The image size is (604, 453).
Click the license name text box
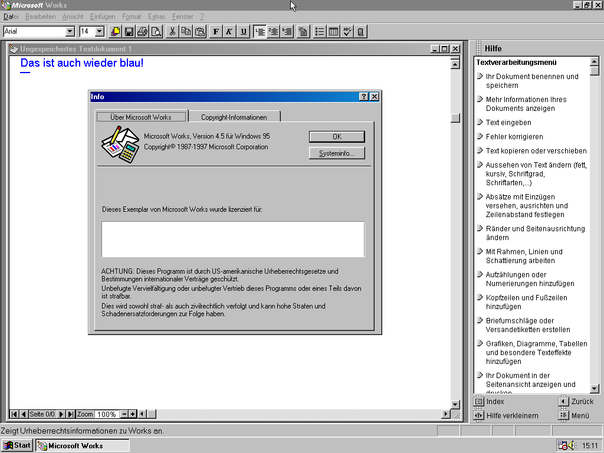[x=233, y=239]
